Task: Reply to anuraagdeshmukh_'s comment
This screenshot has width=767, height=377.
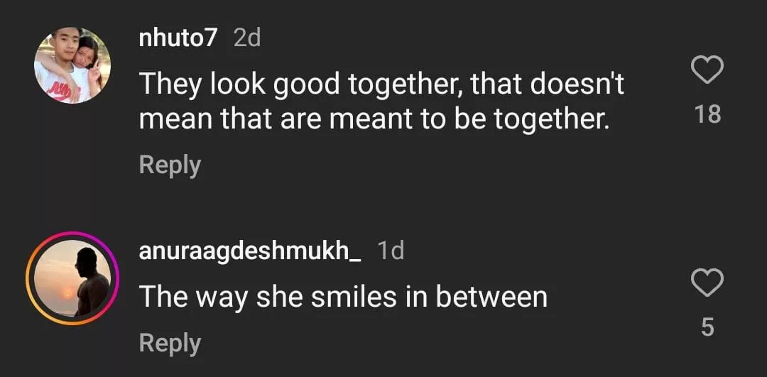Action: coord(170,343)
